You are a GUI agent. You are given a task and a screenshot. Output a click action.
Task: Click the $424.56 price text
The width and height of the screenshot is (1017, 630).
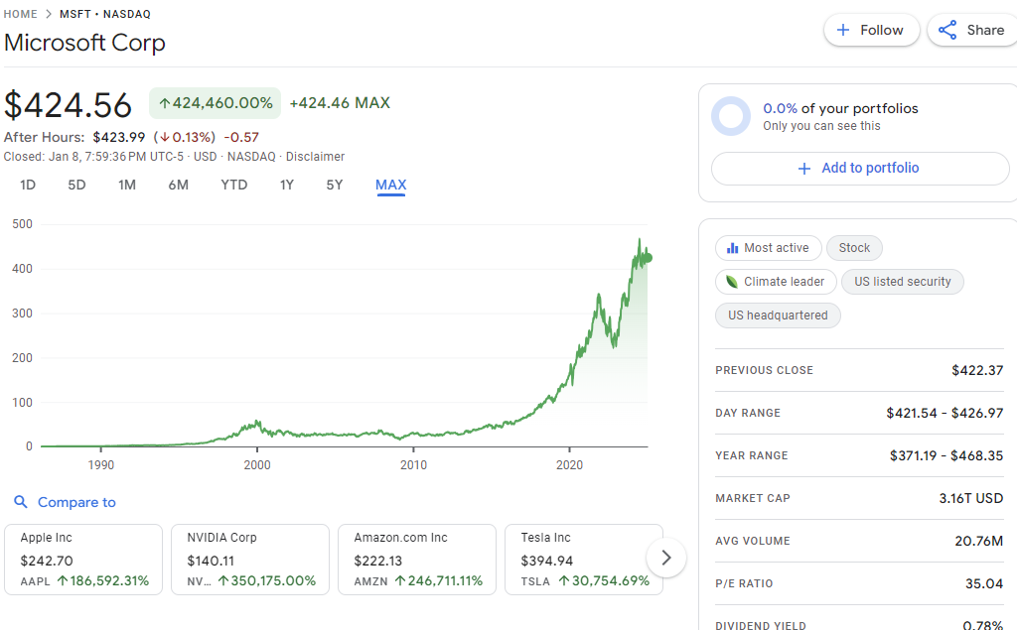pyautogui.click(x=69, y=104)
